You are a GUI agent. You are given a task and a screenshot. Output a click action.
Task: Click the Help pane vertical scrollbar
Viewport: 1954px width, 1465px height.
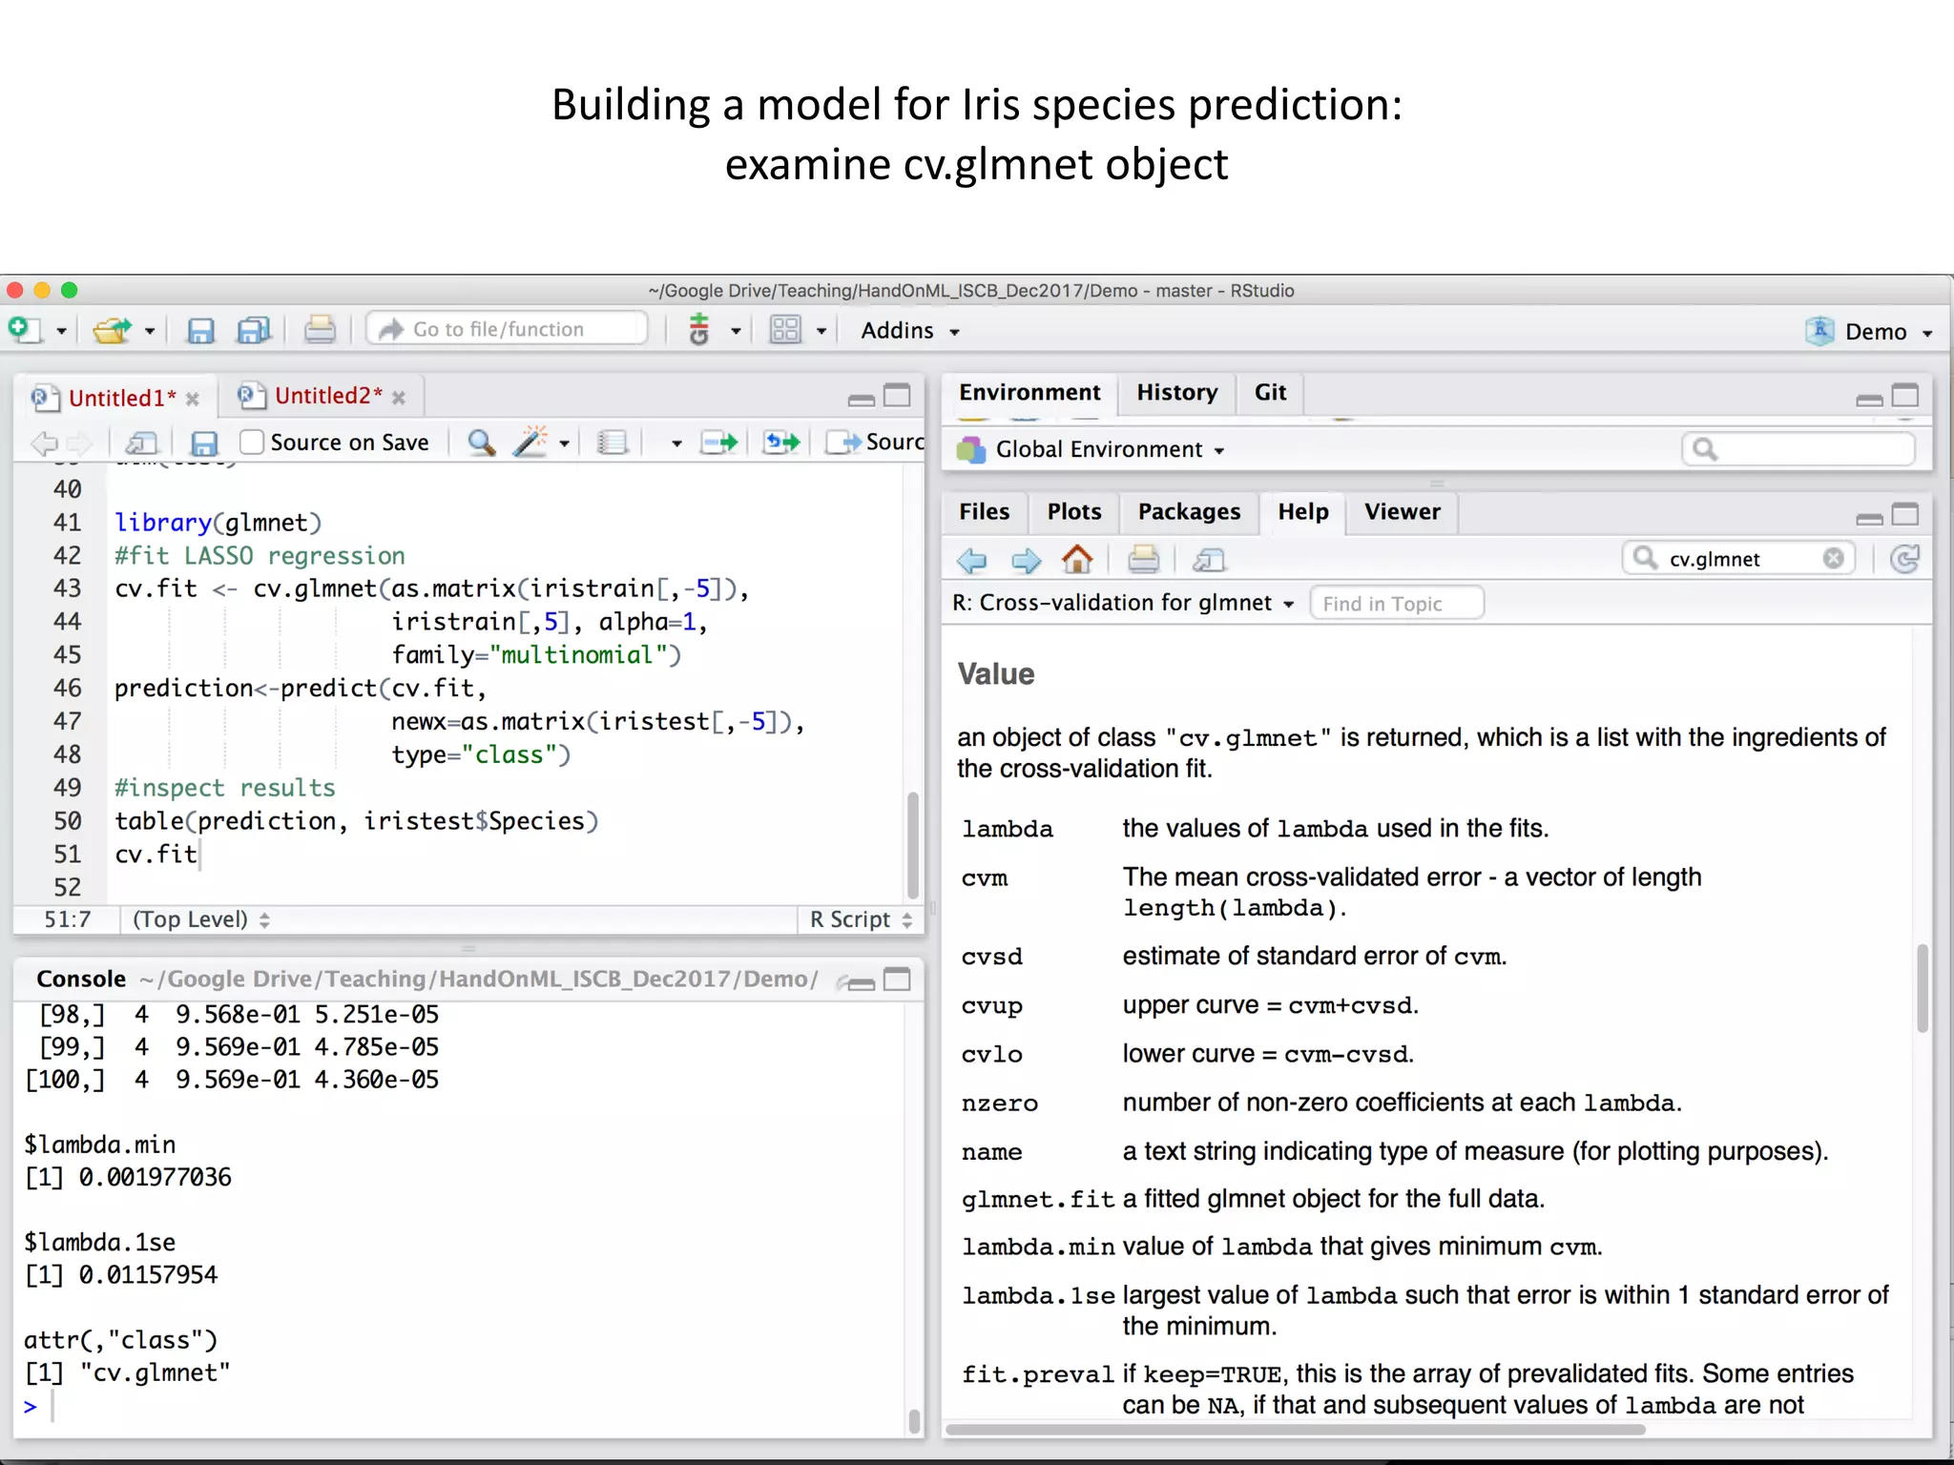(1922, 988)
